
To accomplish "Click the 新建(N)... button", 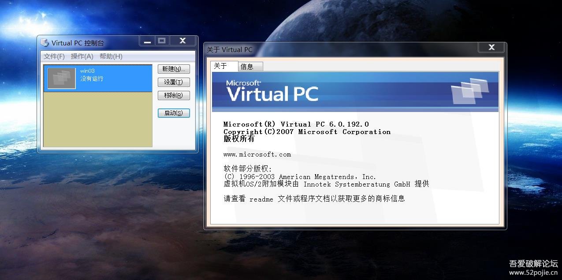I will click(174, 69).
